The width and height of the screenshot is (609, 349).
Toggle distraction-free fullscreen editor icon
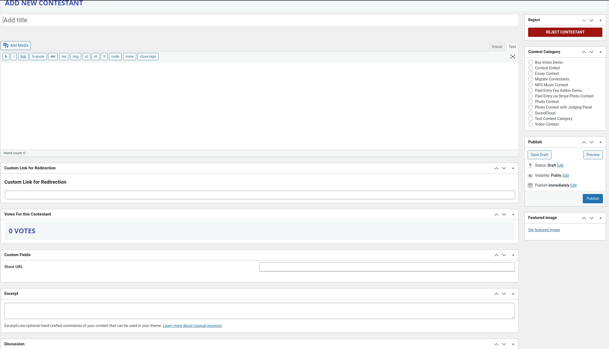(512, 57)
